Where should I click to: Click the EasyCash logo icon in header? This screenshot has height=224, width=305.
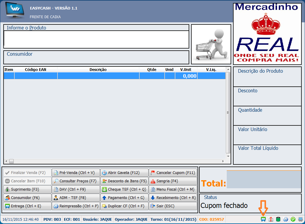pos(15,11)
